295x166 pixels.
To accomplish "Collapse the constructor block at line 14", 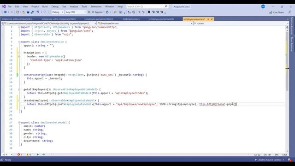I will tap(19, 75).
